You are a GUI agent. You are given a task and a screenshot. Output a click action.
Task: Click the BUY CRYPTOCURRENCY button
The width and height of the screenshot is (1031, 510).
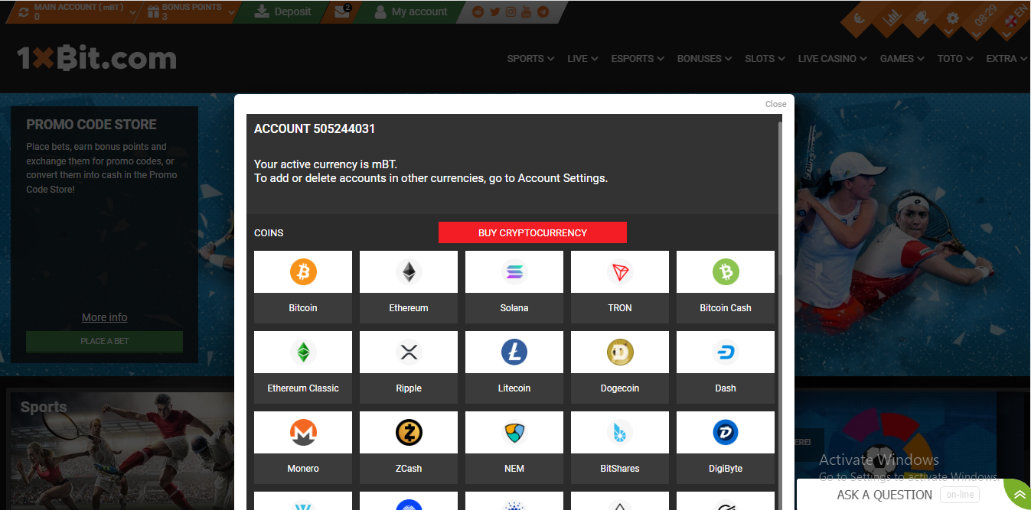532,232
